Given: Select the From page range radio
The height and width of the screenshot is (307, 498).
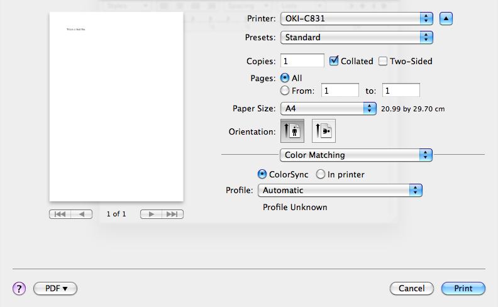Looking at the screenshot, I should click(x=285, y=91).
